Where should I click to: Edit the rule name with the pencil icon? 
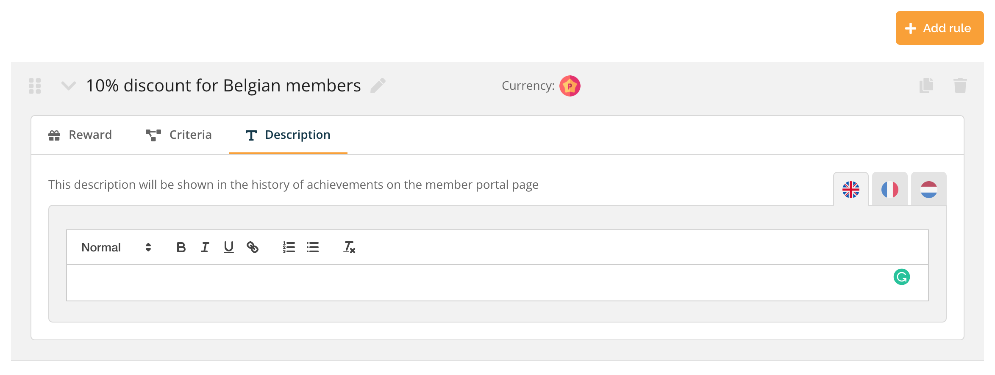click(x=378, y=85)
